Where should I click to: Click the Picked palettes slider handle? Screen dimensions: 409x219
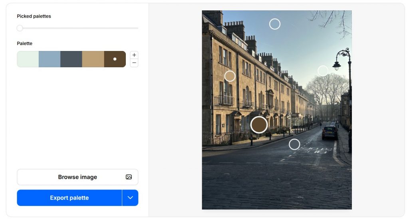(20, 28)
